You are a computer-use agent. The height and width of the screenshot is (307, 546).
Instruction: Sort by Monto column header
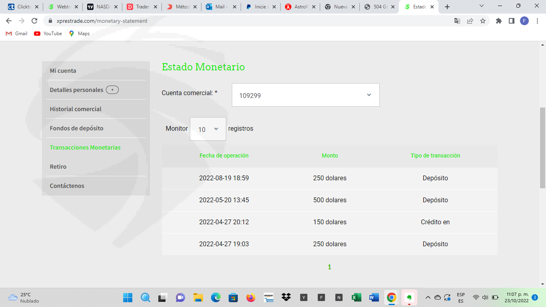pyautogui.click(x=330, y=155)
